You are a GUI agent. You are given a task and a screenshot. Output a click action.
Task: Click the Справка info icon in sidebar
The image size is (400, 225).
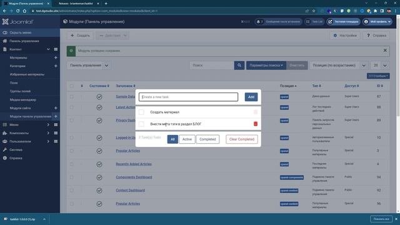point(5,158)
